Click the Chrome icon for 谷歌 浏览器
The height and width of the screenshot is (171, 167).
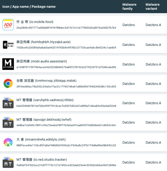(8, 84)
